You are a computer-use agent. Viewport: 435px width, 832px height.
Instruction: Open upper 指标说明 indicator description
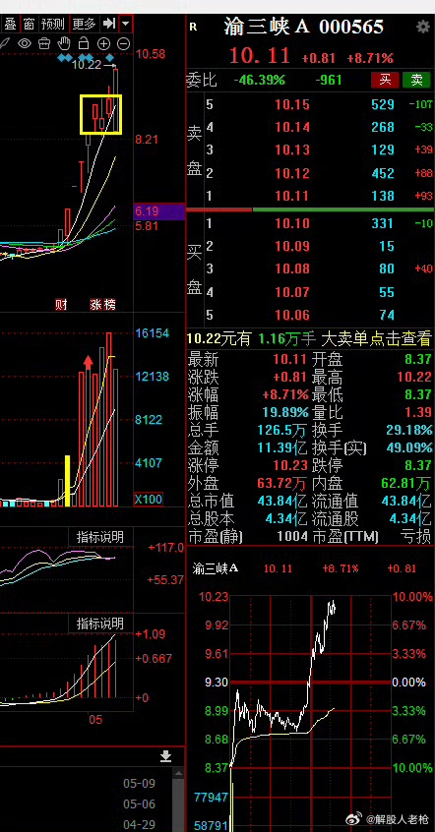pos(99,537)
